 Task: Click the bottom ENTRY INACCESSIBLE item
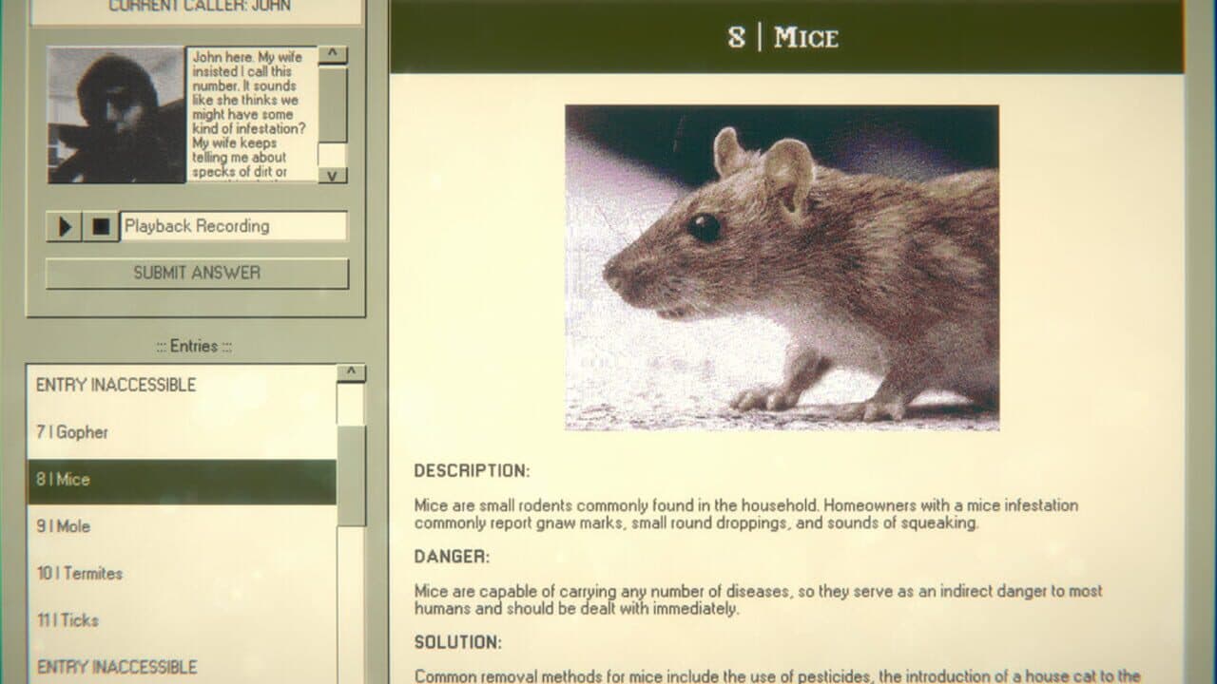click(x=182, y=666)
